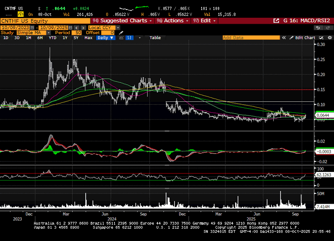Click the -0.0003 MACD value label
334x241 pixels.
coord(324,151)
